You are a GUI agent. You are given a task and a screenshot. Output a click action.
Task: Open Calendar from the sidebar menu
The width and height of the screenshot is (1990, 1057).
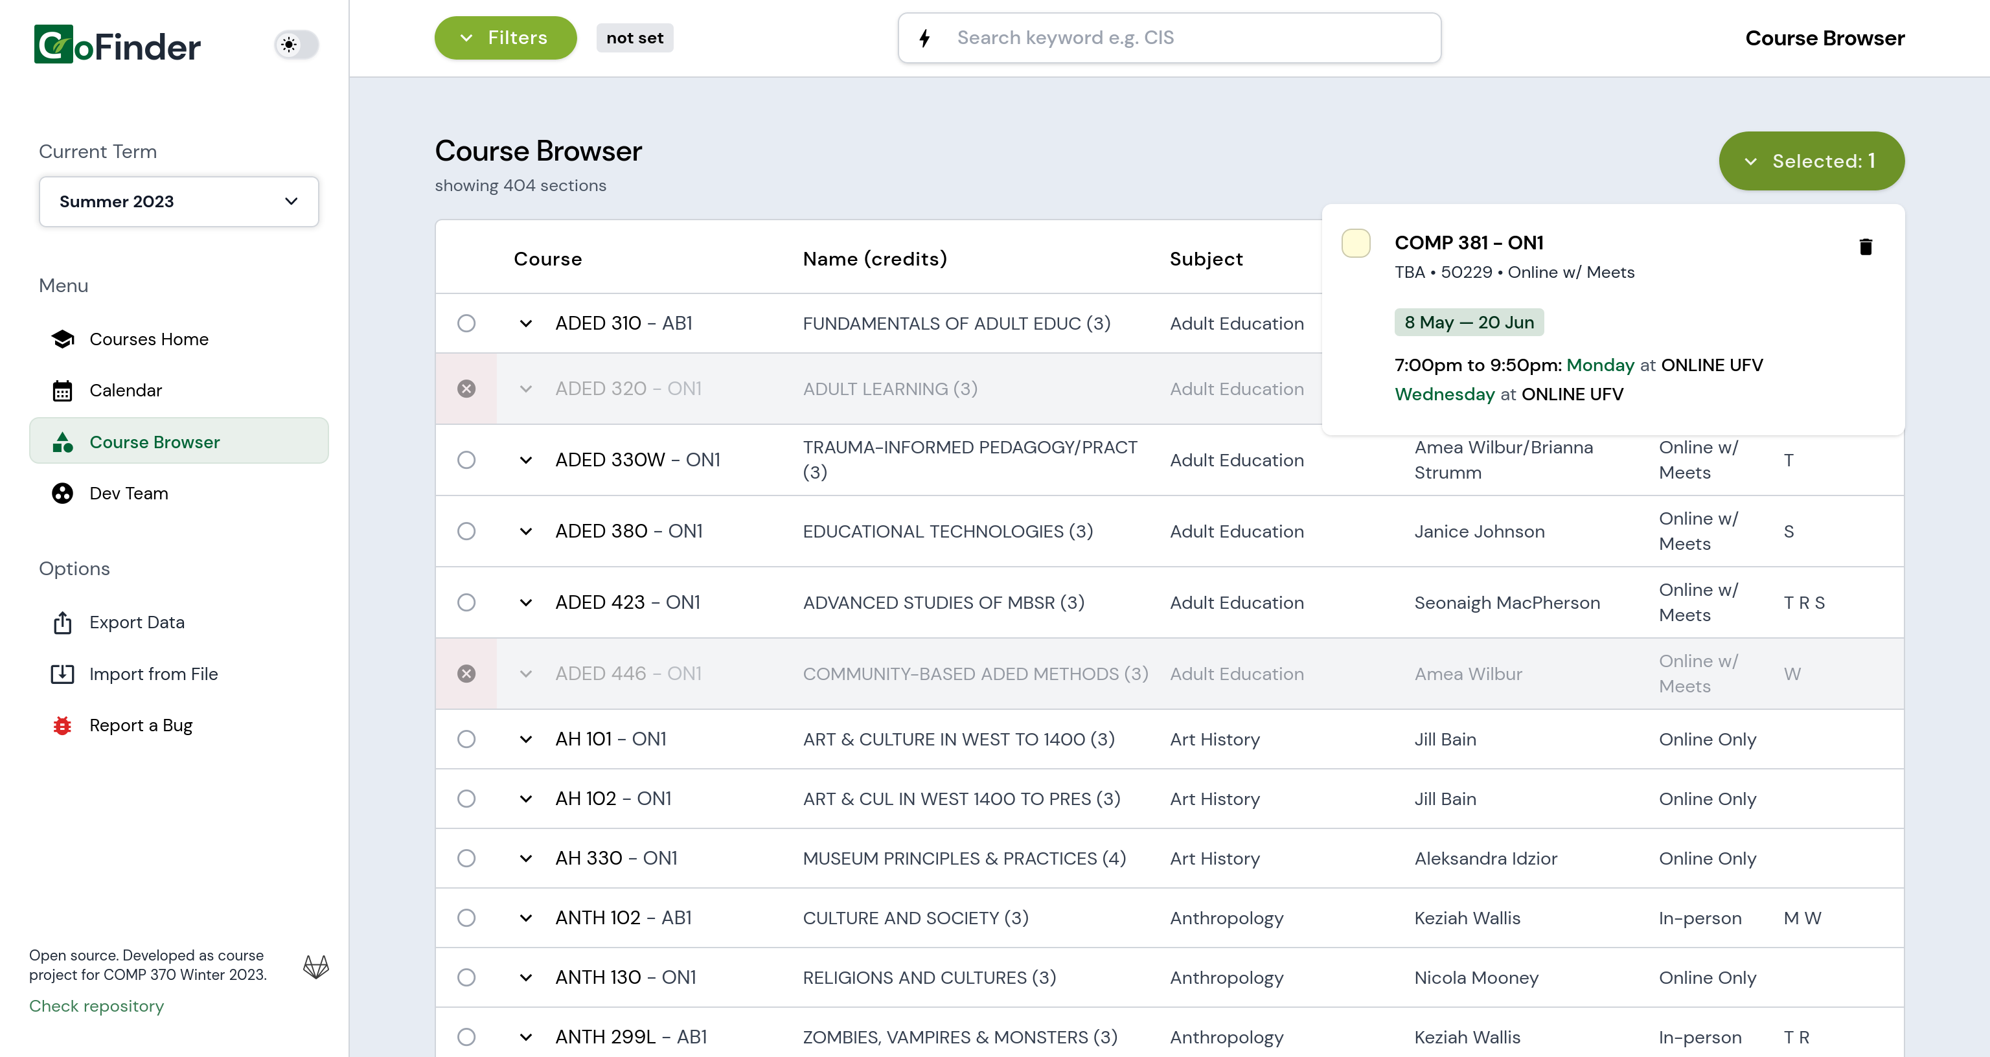coord(125,390)
